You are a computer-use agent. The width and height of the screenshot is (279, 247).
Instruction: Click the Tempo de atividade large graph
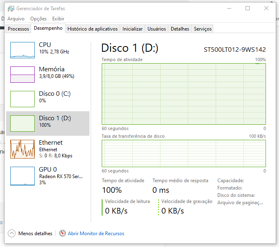point(184,94)
